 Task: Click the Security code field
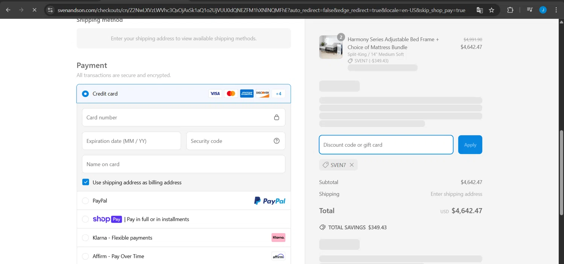(236, 141)
